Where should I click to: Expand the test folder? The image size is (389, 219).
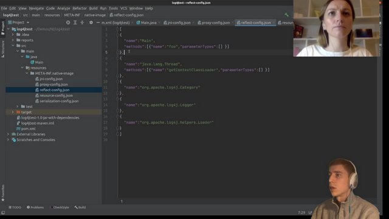(x=18, y=106)
